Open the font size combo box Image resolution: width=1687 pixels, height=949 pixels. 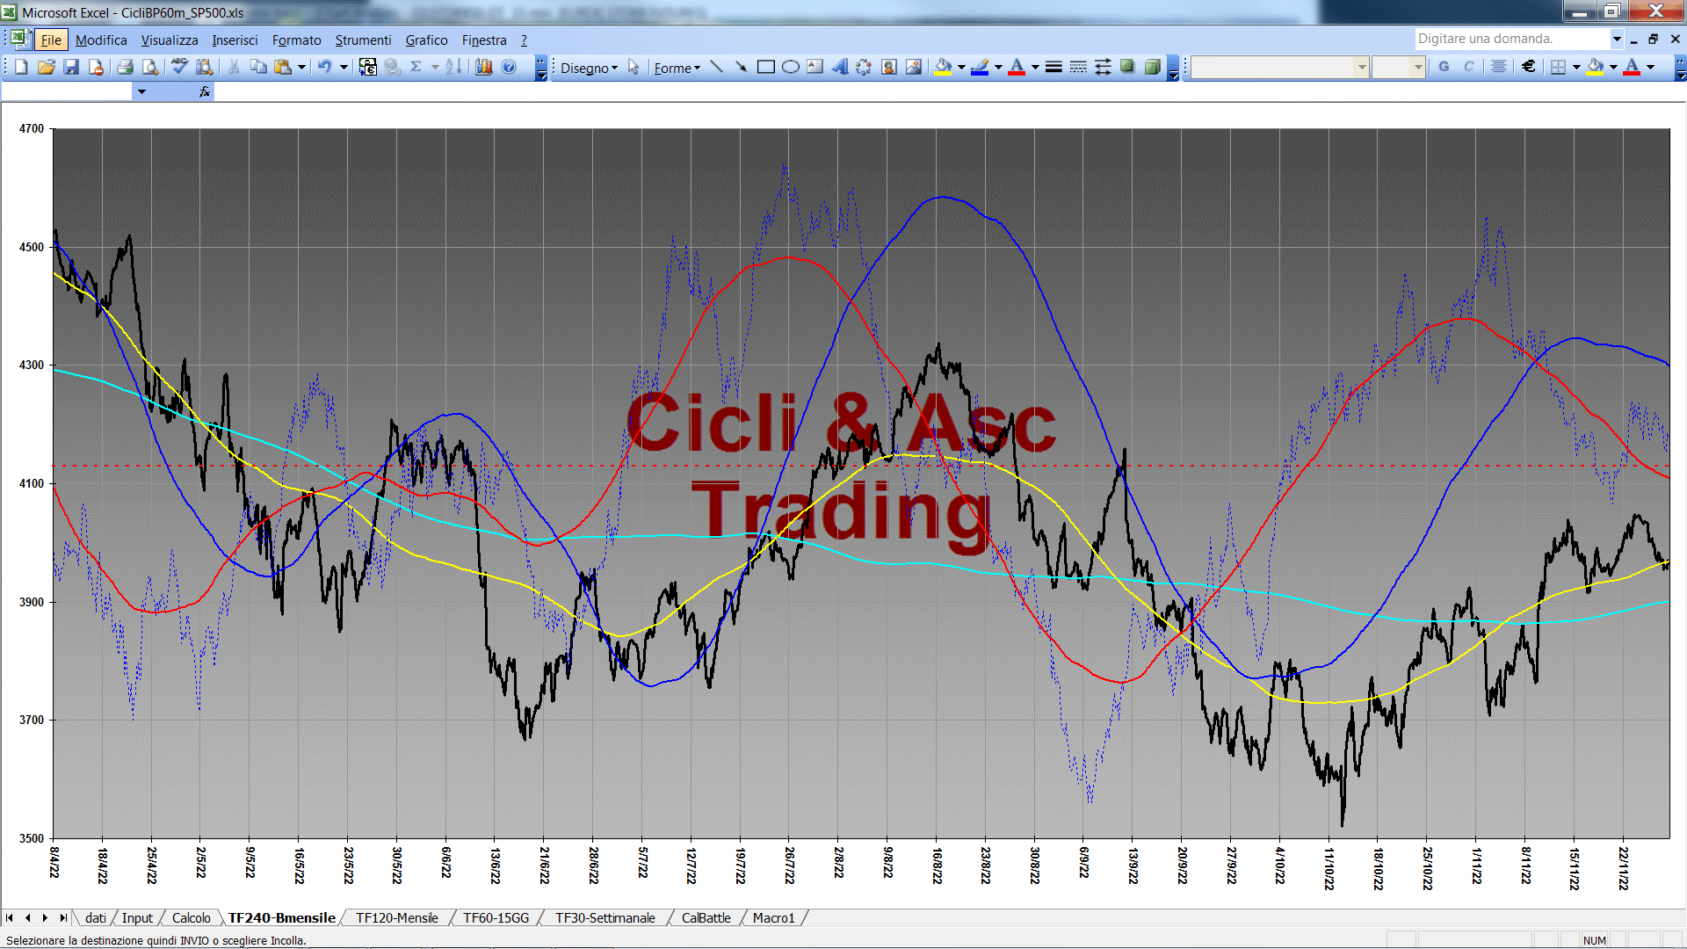[1399, 67]
